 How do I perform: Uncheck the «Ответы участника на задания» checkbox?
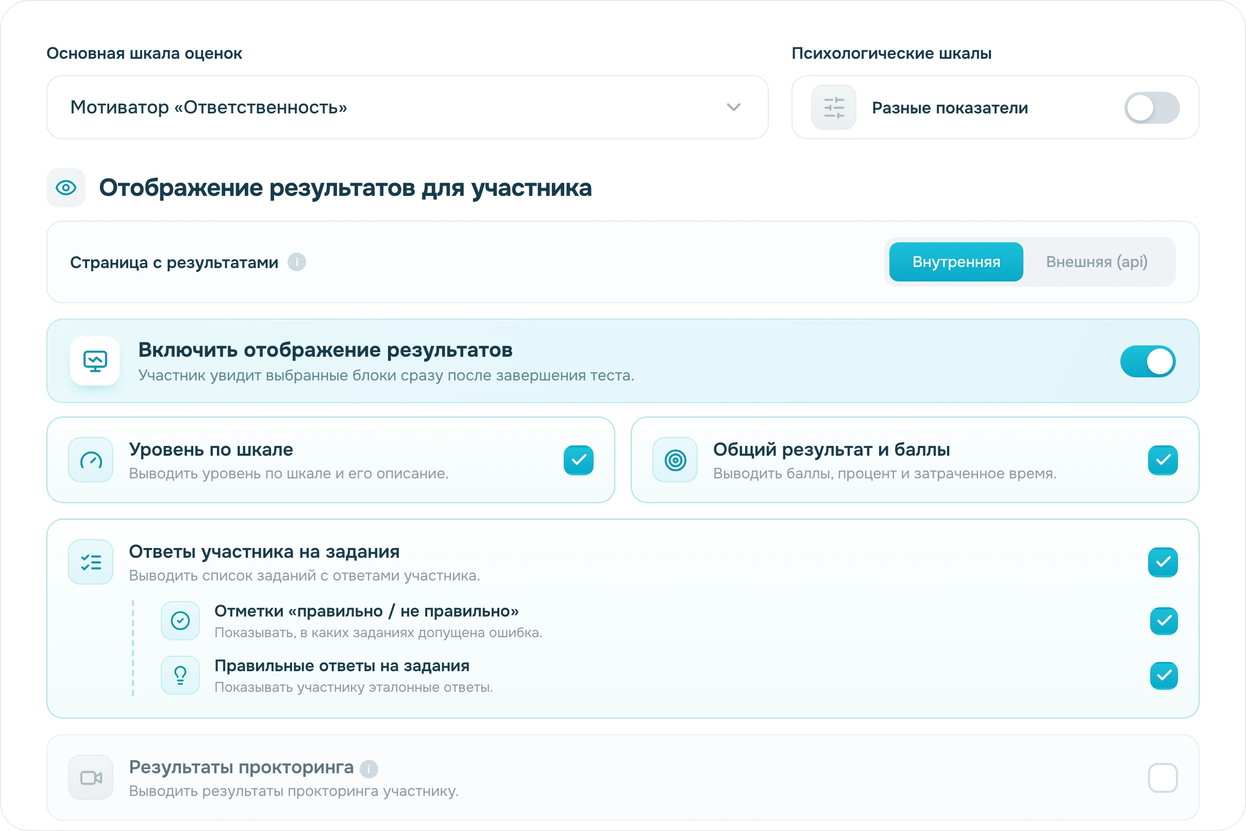pyautogui.click(x=1163, y=562)
